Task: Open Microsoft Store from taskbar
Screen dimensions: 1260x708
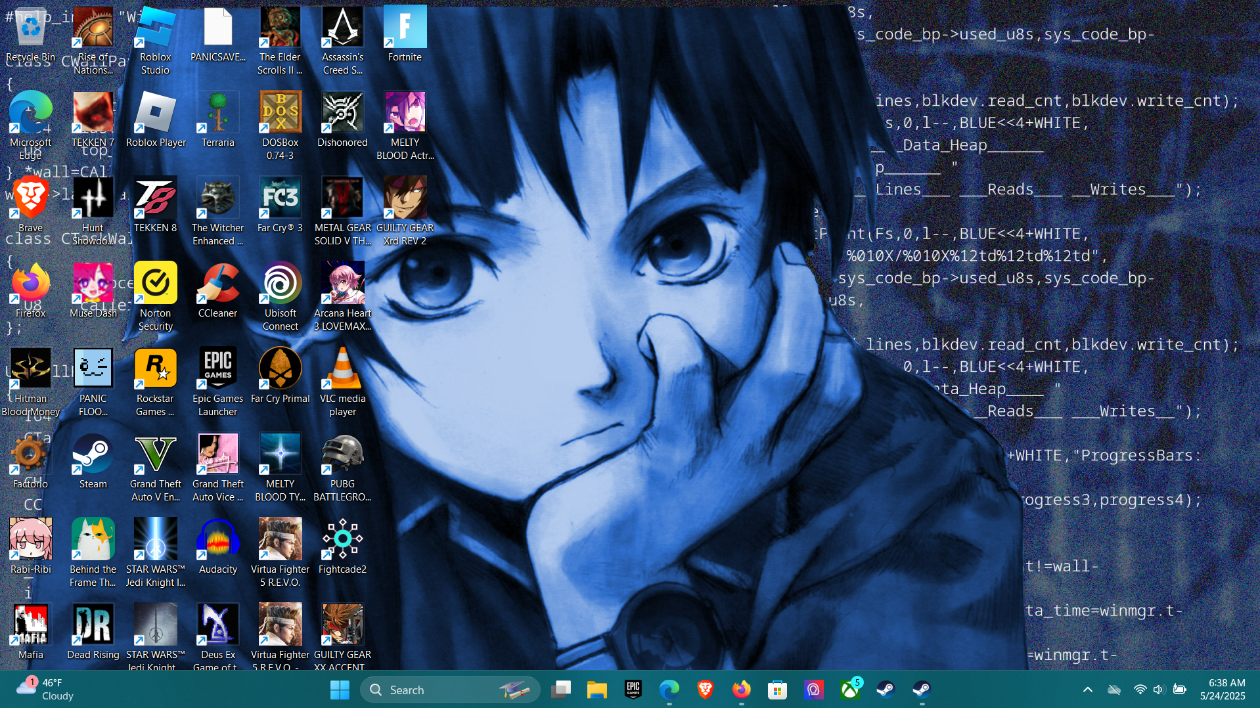Action: click(x=778, y=690)
